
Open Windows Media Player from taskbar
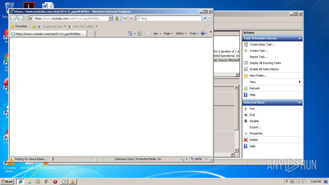[38, 182]
